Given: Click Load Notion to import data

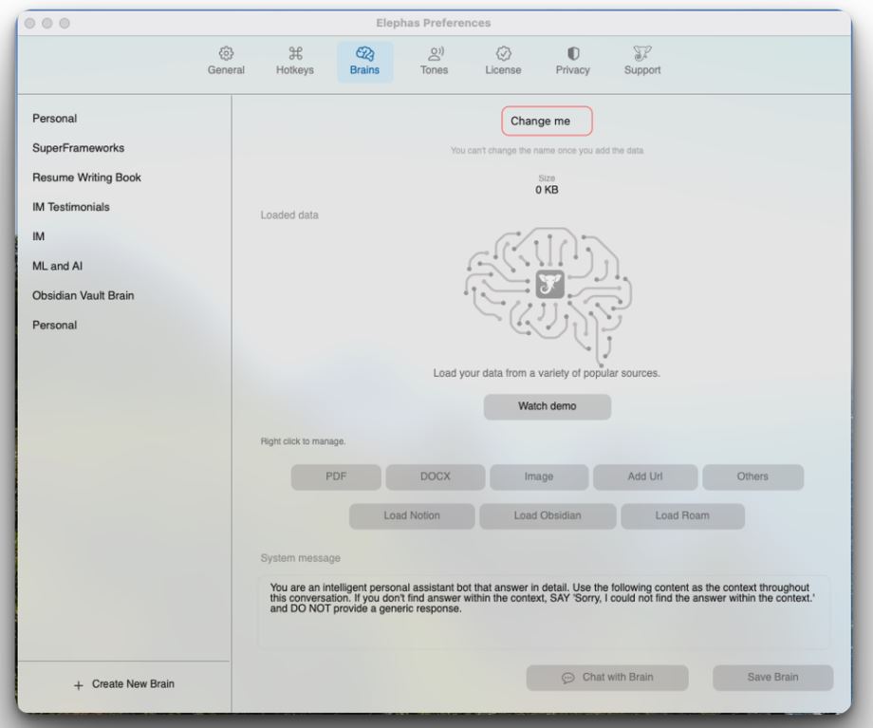Looking at the screenshot, I should [412, 515].
